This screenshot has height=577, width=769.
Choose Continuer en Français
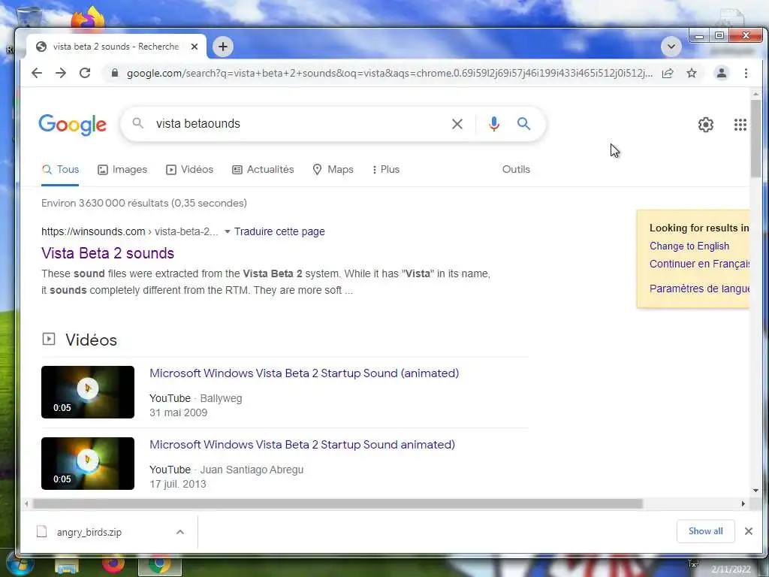(x=699, y=264)
